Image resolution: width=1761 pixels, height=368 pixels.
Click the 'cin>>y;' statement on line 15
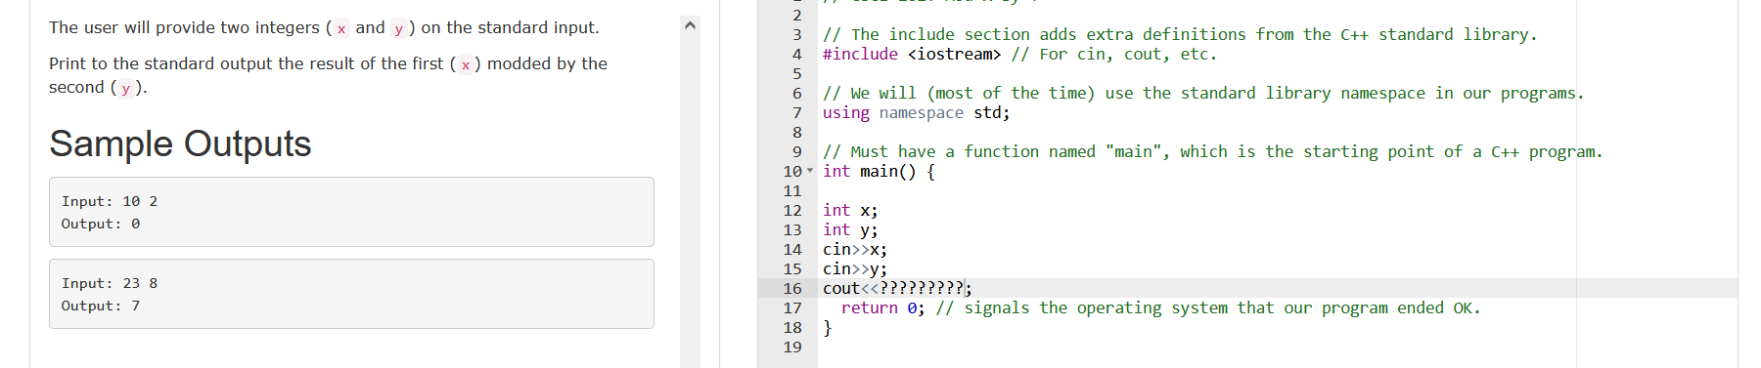[x=855, y=268]
